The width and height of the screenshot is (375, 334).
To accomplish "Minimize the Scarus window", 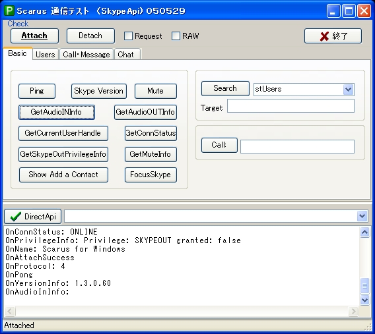I will coord(333,11).
